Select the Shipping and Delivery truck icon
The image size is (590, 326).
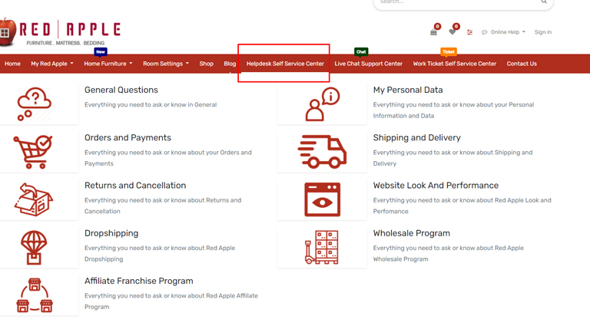tap(322, 151)
